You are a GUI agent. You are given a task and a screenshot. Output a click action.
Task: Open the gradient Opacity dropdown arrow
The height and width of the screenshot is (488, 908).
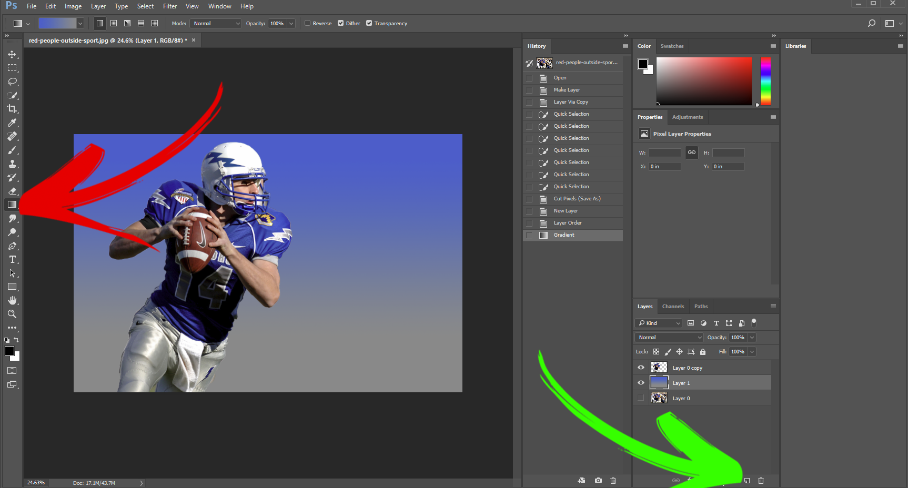(x=291, y=24)
